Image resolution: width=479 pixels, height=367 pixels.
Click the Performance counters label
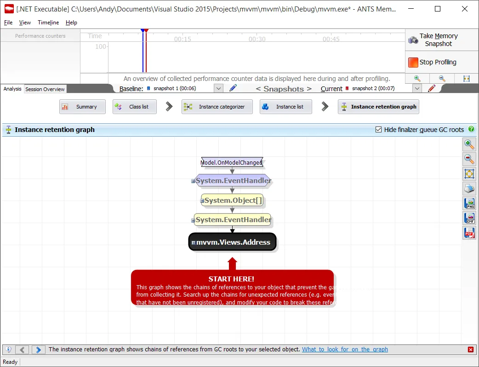pyautogui.click(x=40, y=36)
